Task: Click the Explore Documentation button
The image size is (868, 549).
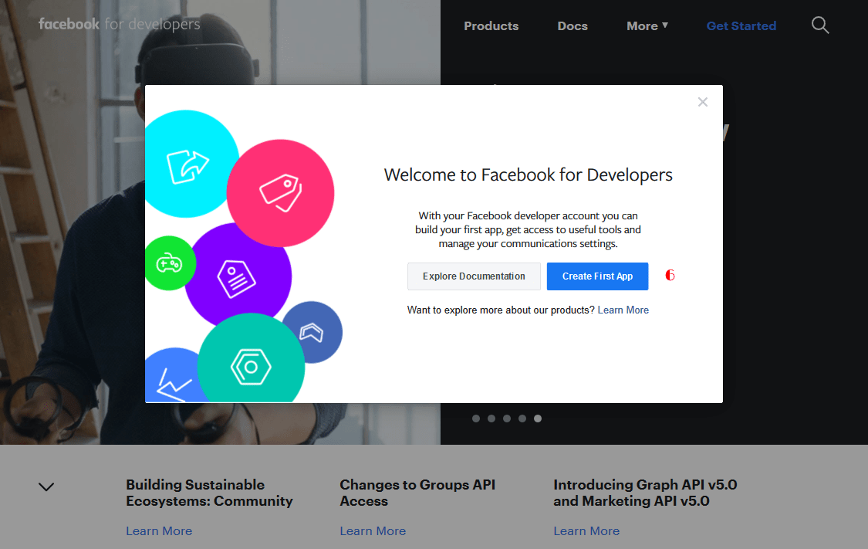Action: pyautogui.click(x=474, y=276)
